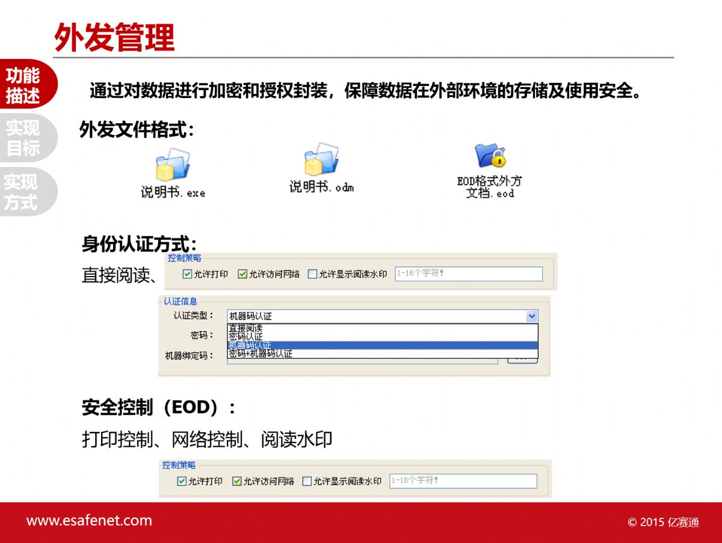Select 直接阅读 from the authentication list
The image size is (722, 543).
[x=245, y=328]
